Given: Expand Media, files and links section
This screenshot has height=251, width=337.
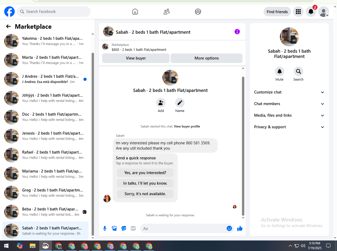Looking at the screenshot, I should coord(289,115).
